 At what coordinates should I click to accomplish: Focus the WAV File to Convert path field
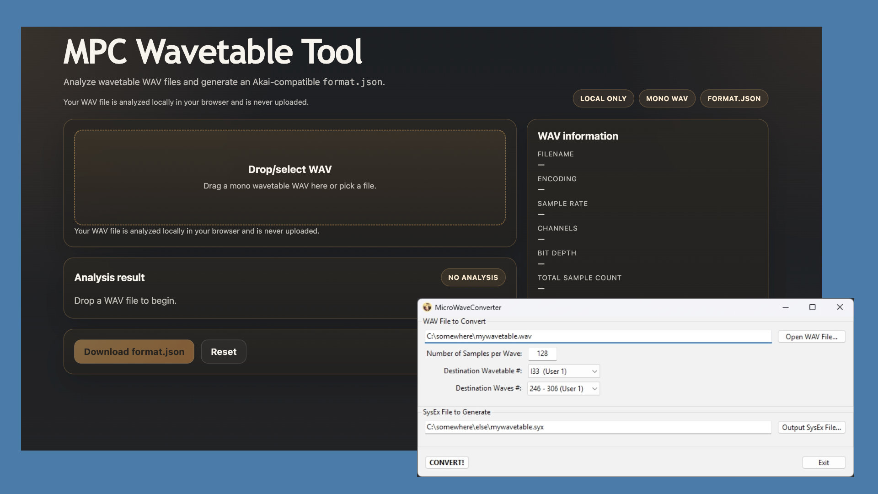tap(598, 336)
